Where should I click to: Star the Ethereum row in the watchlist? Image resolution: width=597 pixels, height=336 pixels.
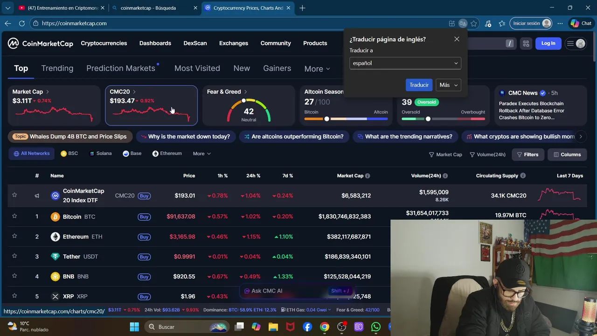[14, 236]
